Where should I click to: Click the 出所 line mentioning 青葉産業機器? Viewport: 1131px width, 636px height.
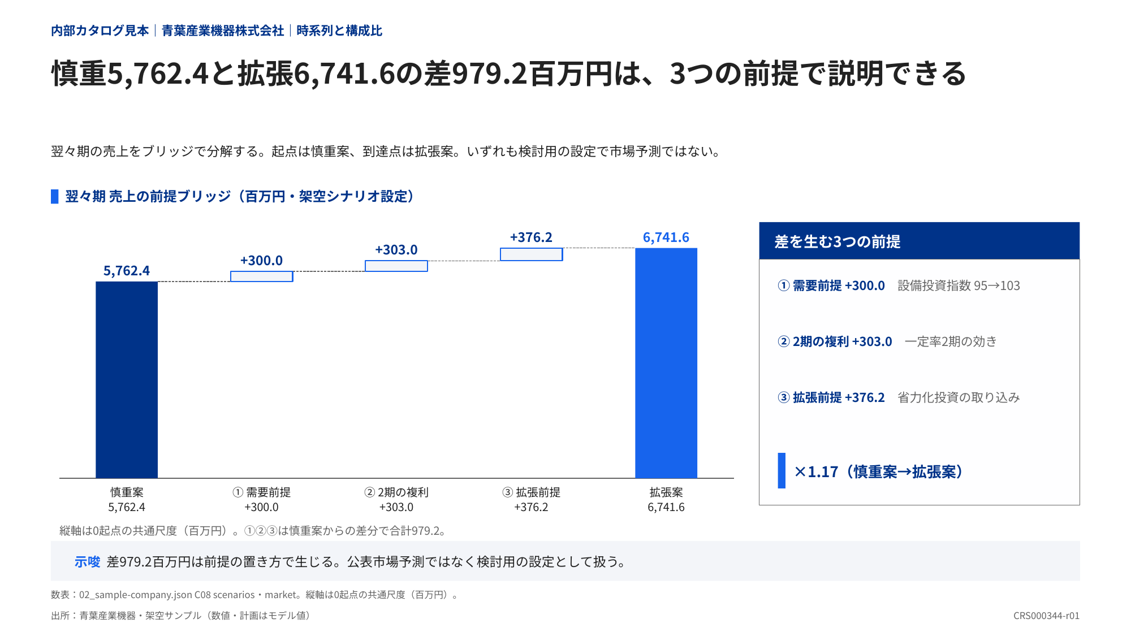coord(183,615)
